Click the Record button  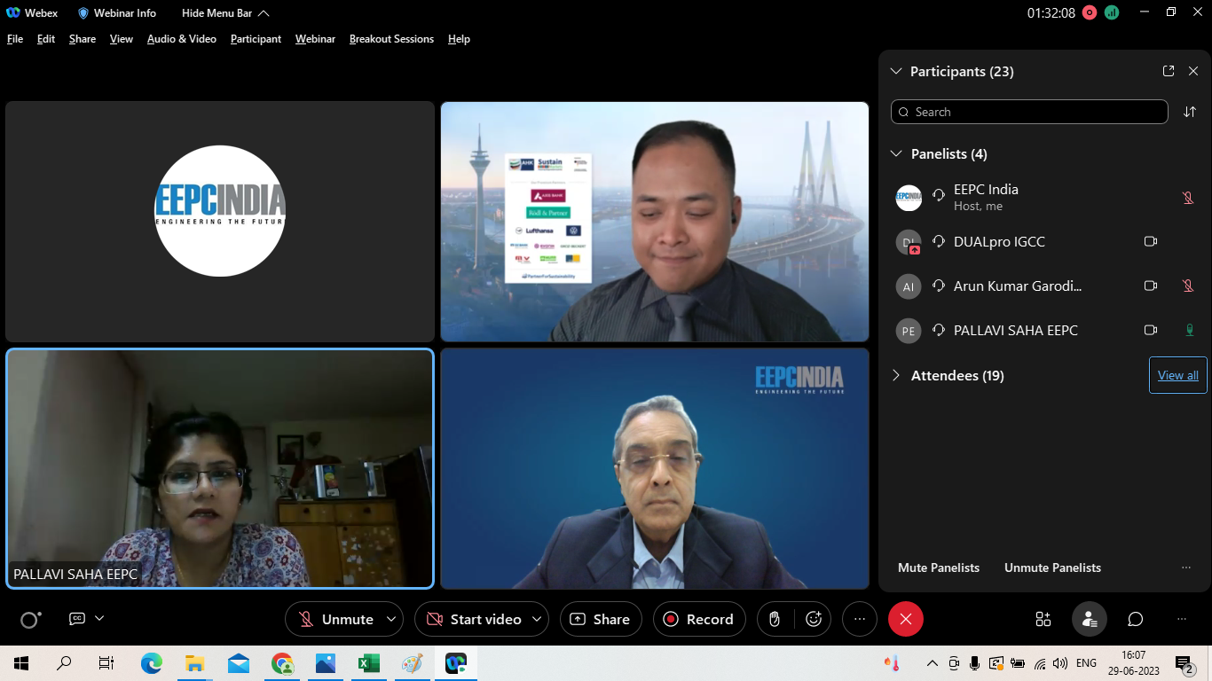pyautogui.click(x=699, y=619)
